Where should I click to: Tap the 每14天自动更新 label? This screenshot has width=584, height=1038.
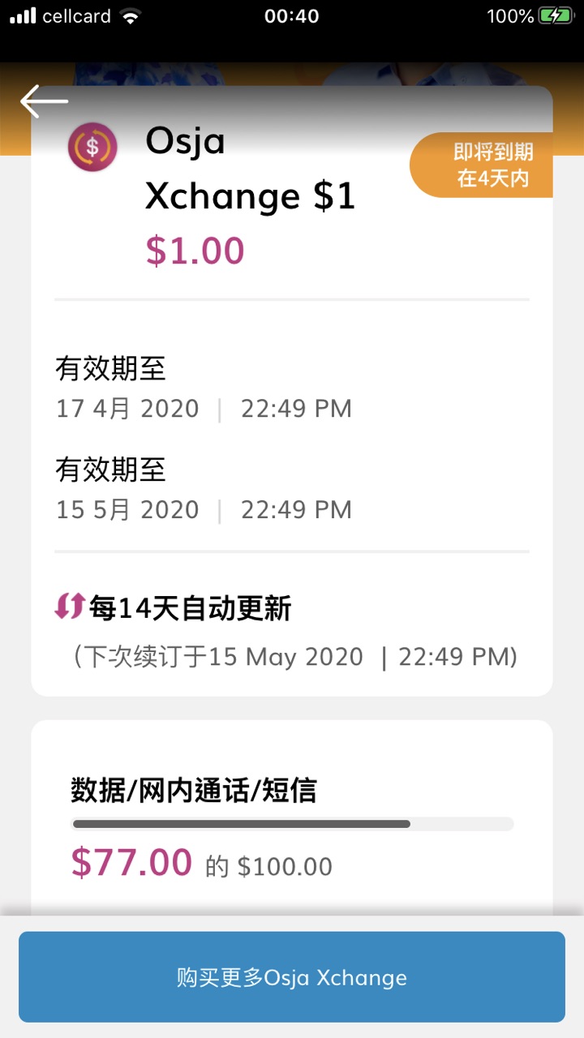pos(190,607)
